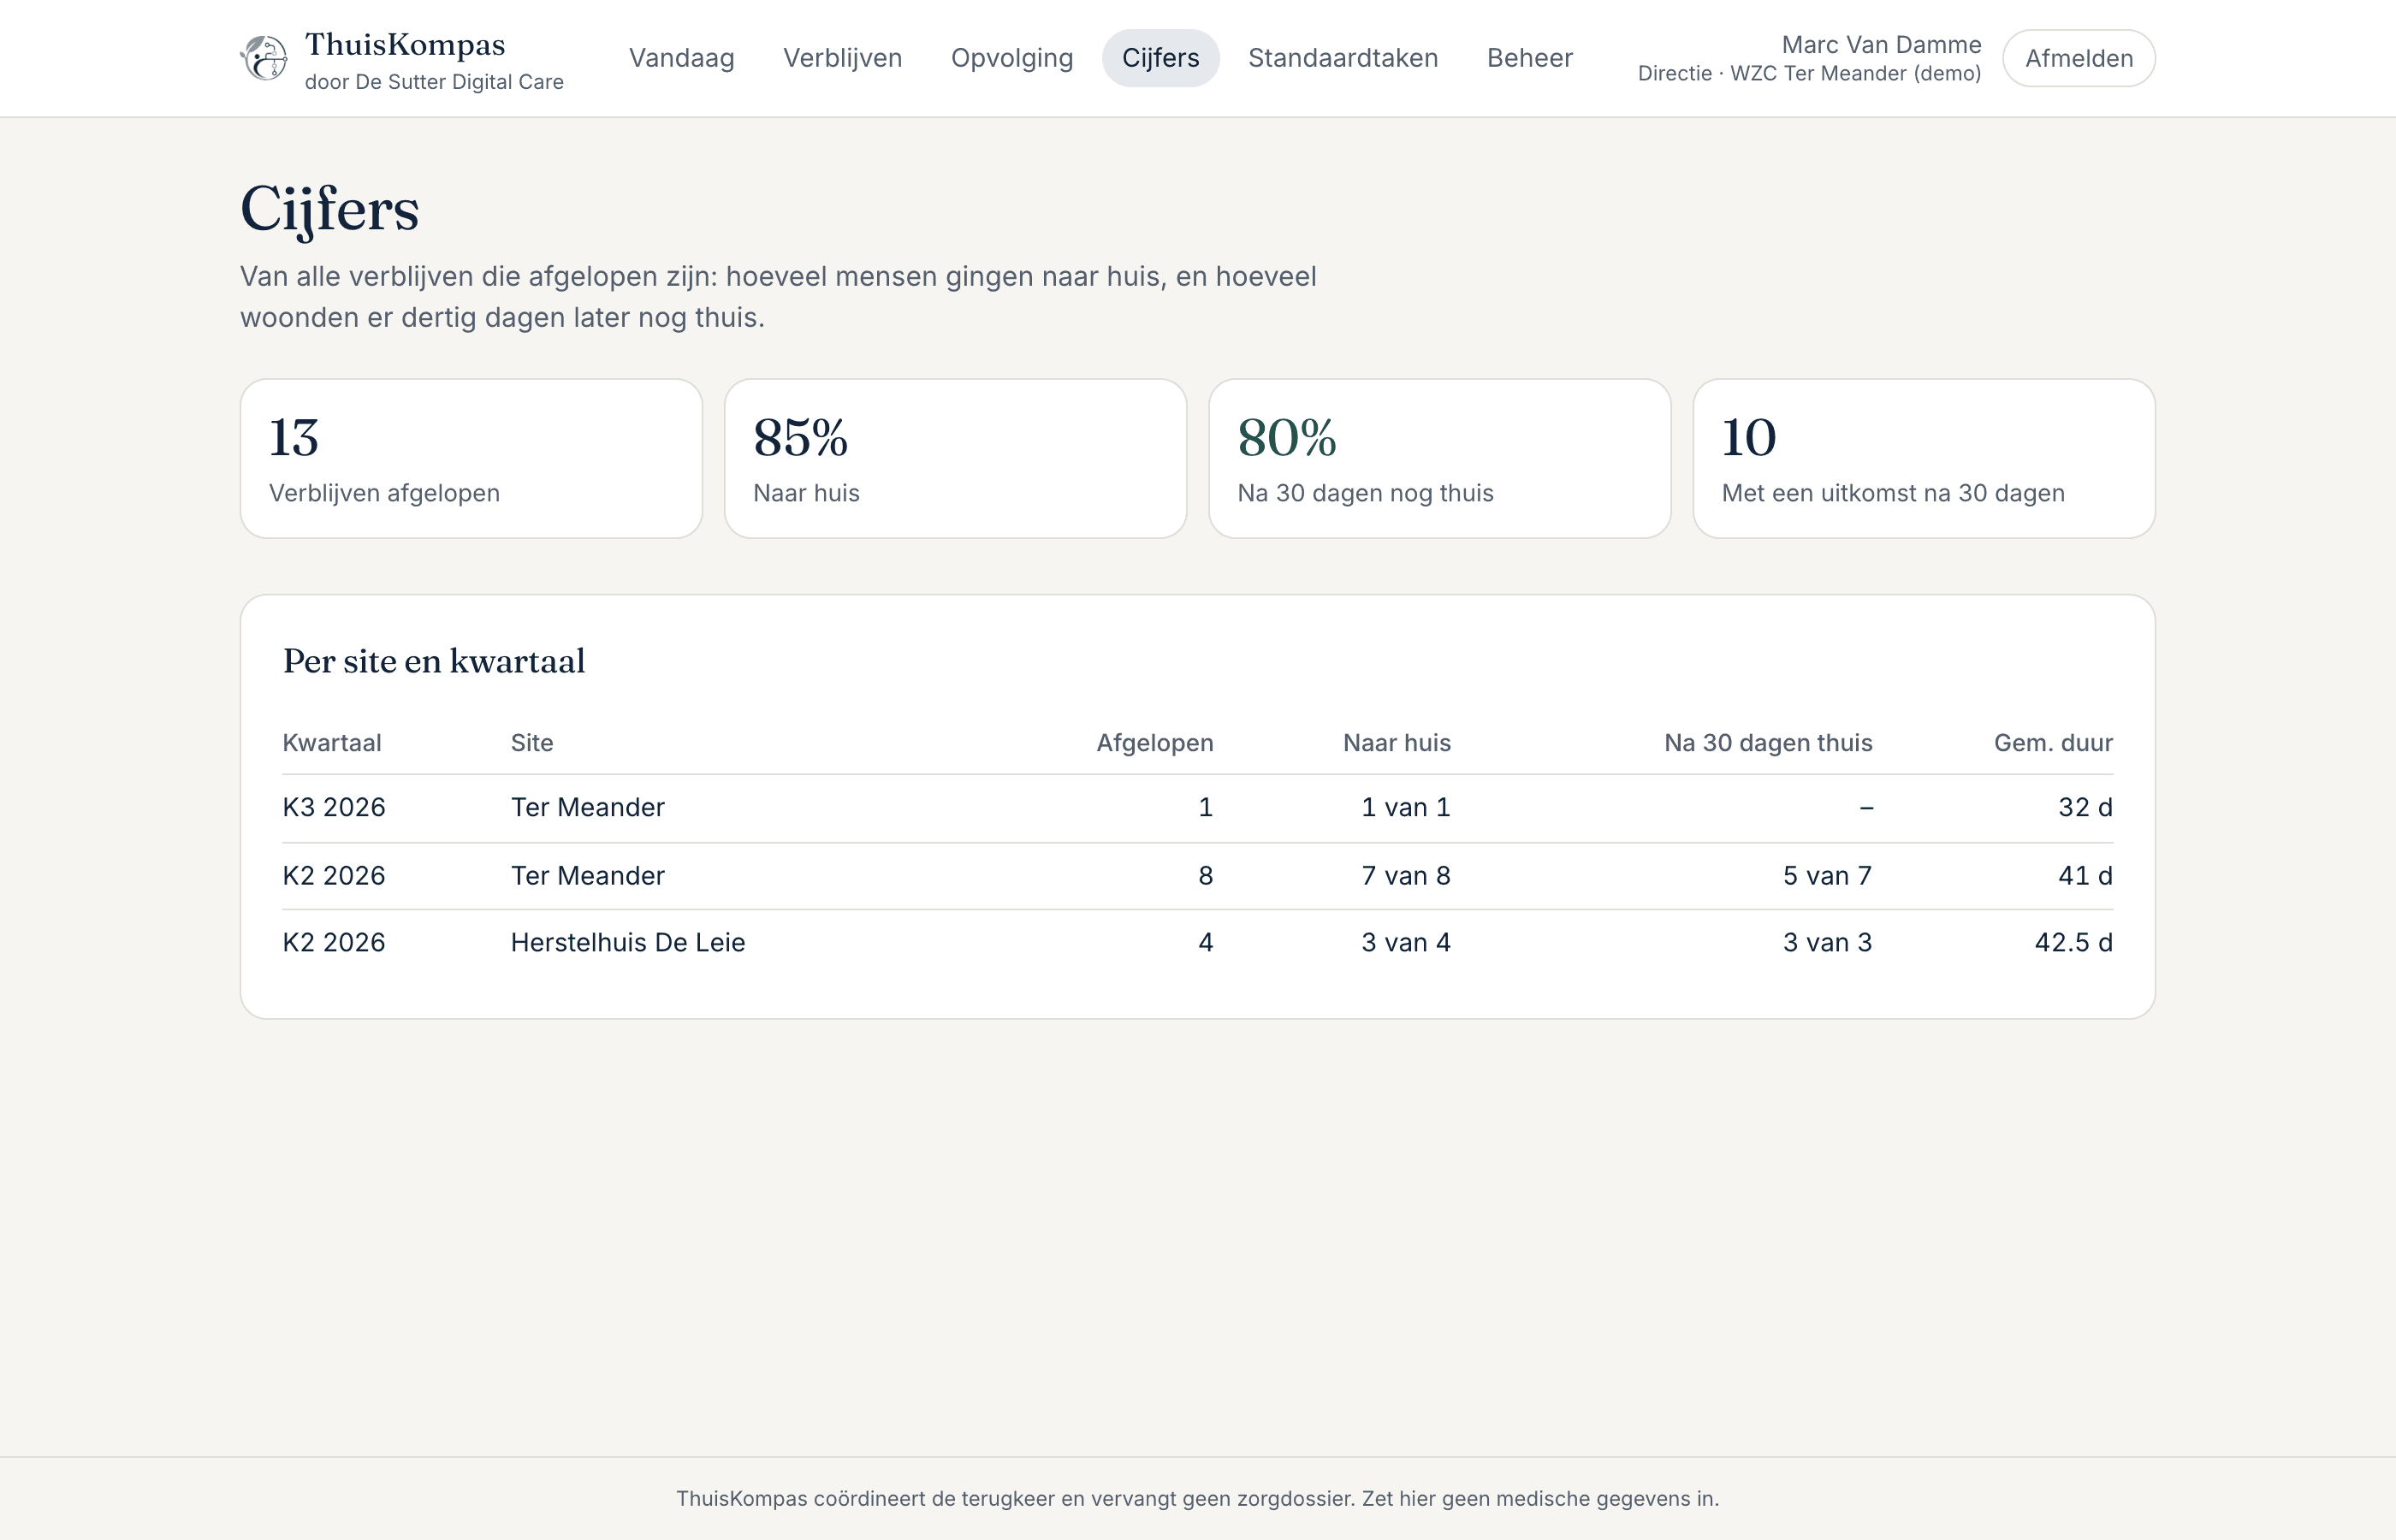Viewport: 2396px width, 1540px height.
Task: Click the Herstelhuis De Leie site cell
Action: tap(628, 942)
